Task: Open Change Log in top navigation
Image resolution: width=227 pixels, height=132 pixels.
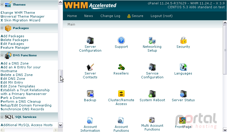Action: tap(110, 16)
